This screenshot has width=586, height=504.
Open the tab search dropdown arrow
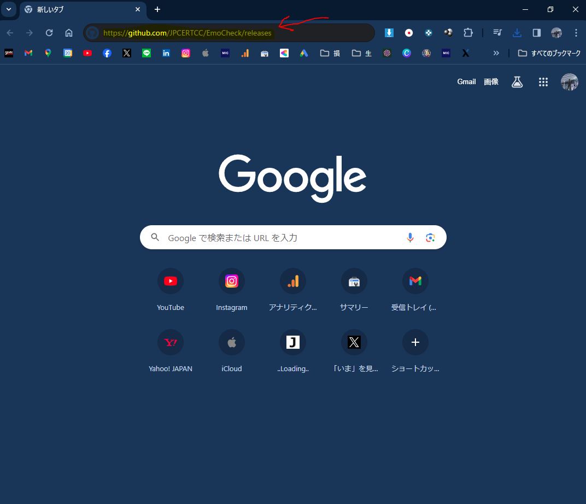click(x=9, y=9)
